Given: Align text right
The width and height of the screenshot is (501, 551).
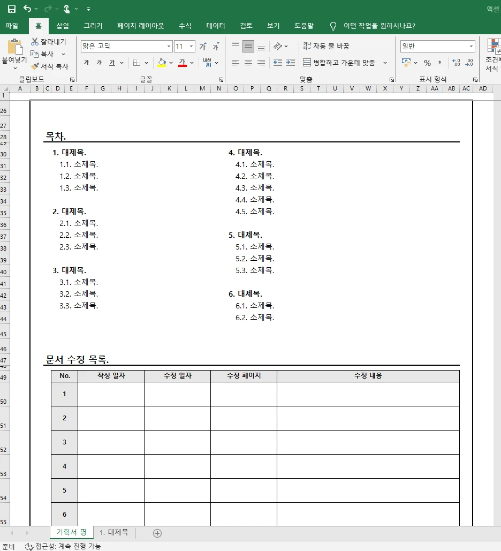Looking at the screenshot, I should (261, 63).
